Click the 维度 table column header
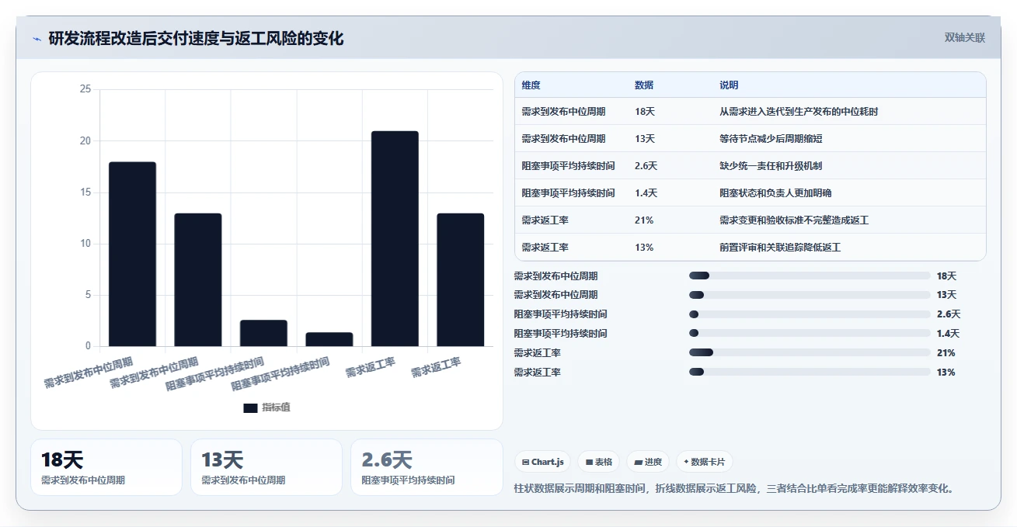This screenshot has height=527, width=1017. [x=531, y=85]
